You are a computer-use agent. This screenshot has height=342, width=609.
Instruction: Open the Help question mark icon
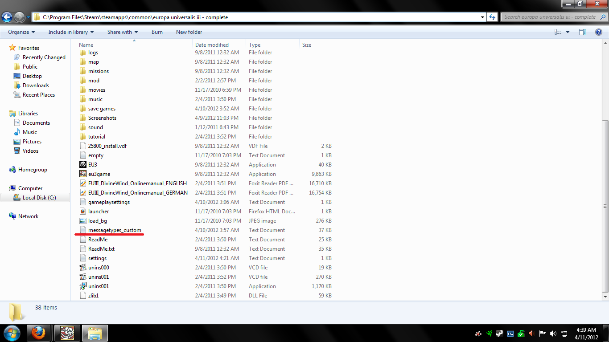pos(599,32)
